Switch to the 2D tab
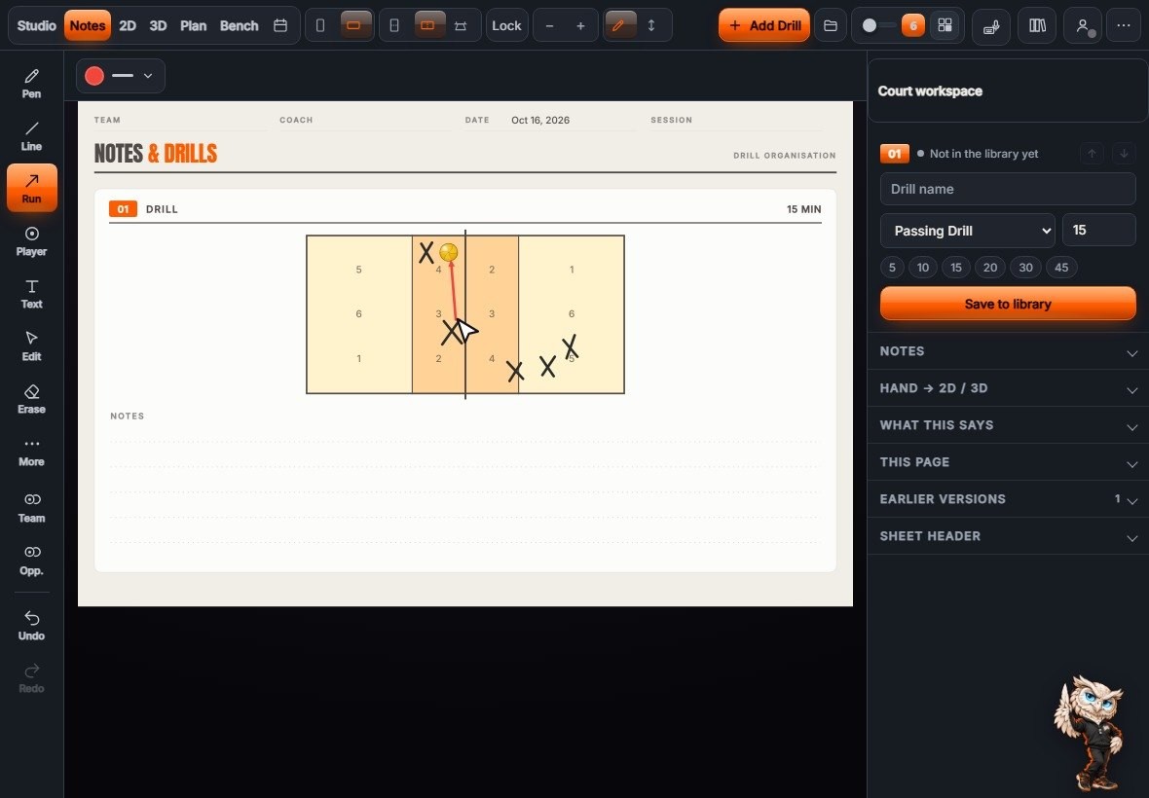The width and height of the screenshot is (1149, 798). click(x=128, y=25)
